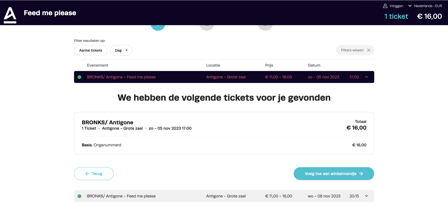Expand the 08 nov 2023 event row

point(366,196)
